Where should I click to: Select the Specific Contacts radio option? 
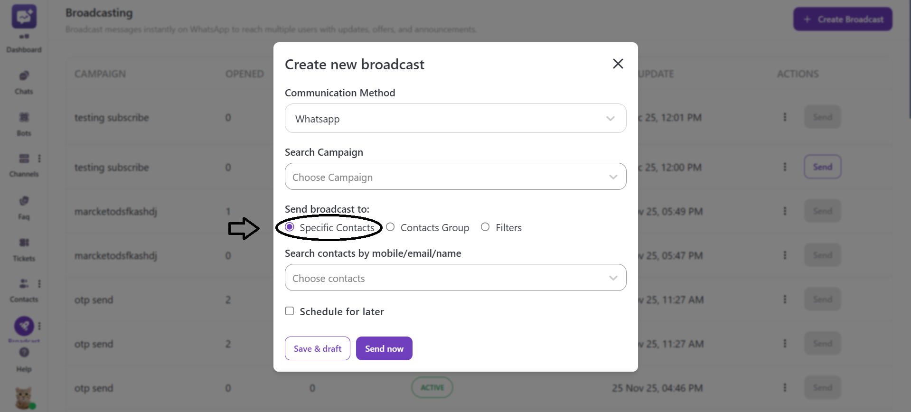click(x=290, y=227)
